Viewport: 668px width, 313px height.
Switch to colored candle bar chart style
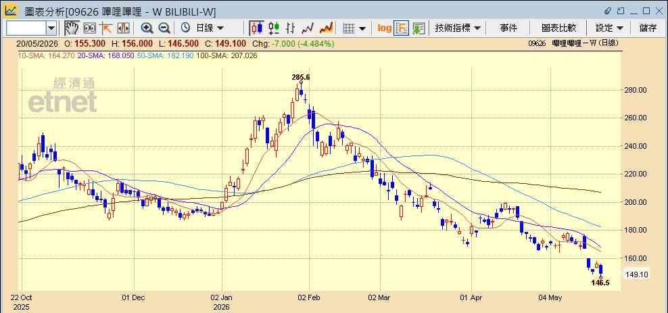(x=274, y=28)
